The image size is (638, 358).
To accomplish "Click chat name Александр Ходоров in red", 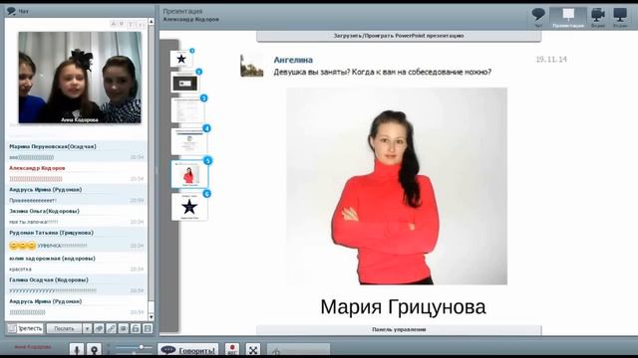I will [x=37, y=168].
